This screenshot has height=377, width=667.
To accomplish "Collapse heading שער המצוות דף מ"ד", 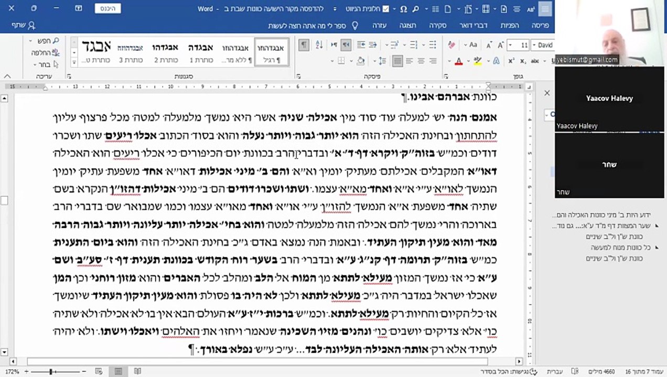I will coord(657,226).
